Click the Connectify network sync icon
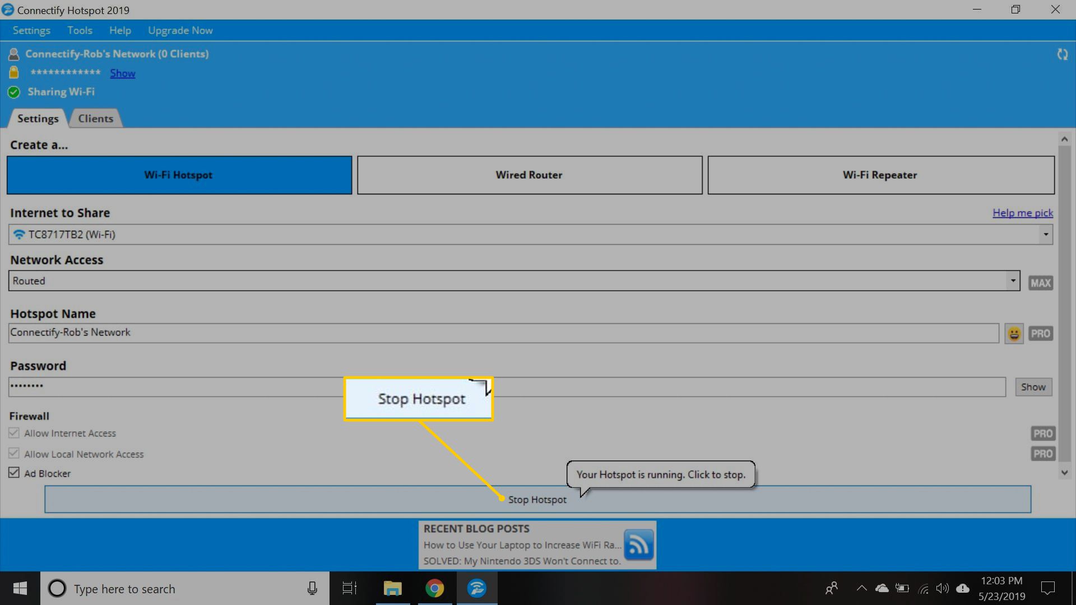The height and width of the screenshot is (605, 1076). click(1063, 54)
